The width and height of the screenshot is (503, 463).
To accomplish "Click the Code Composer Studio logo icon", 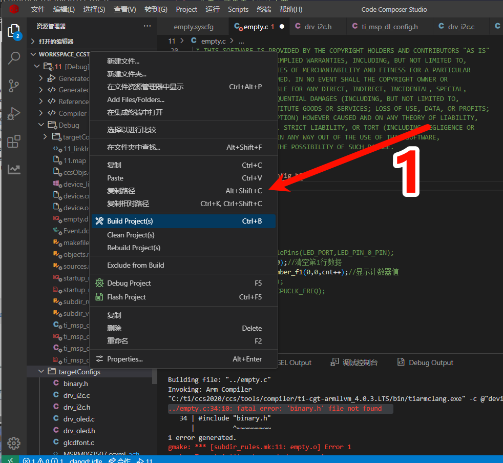I will coord(14,9).
